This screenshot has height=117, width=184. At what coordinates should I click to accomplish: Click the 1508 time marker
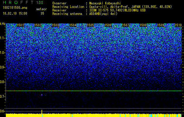coord(143,25)
